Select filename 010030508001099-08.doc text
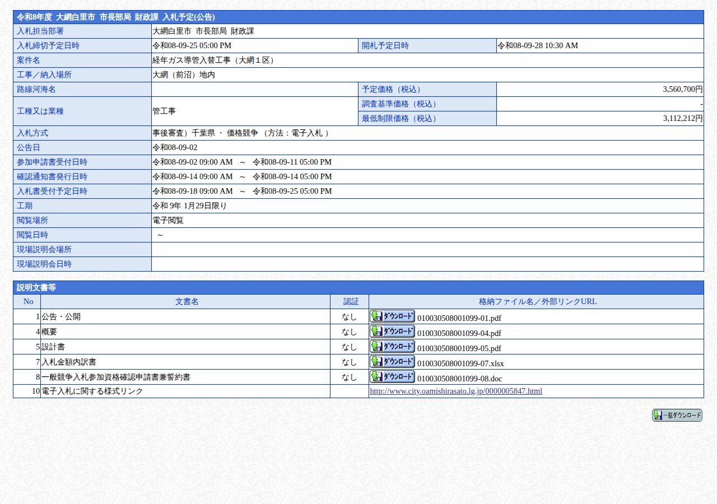 click(x=459, y=379)
